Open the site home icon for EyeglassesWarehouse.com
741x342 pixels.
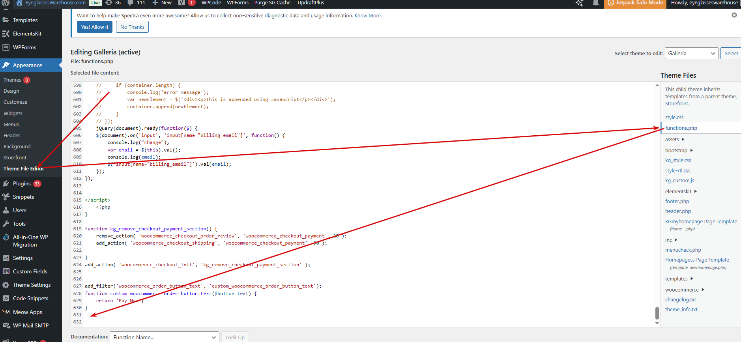click(19, 3)
